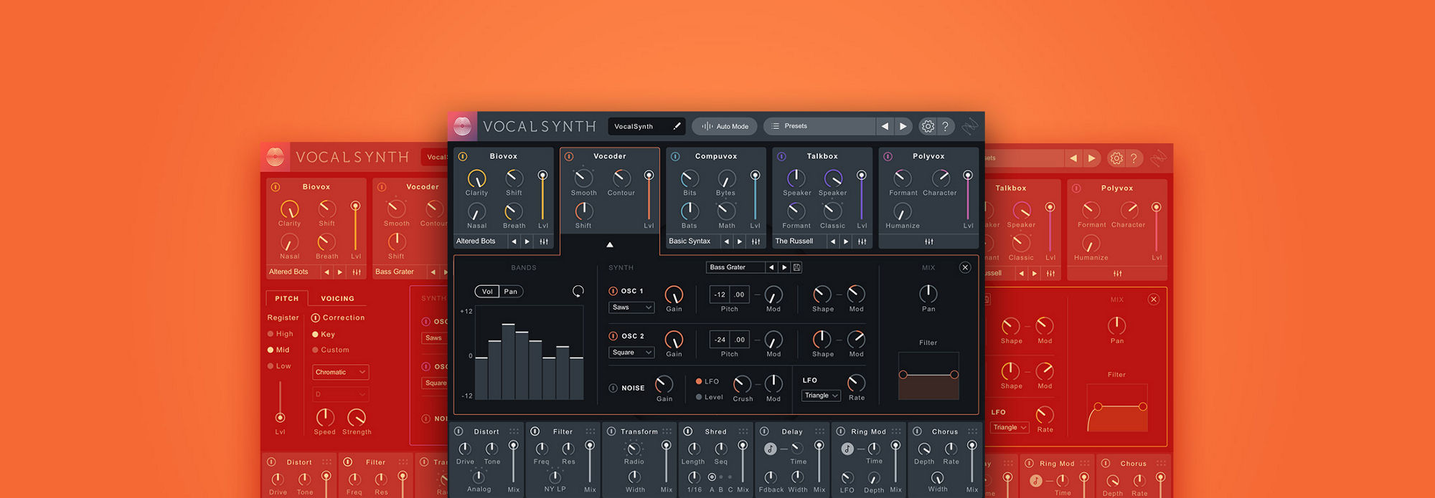This screenshot has width=1435, height=498.
Task: Click the Auto Mode button
Action: 725,126
